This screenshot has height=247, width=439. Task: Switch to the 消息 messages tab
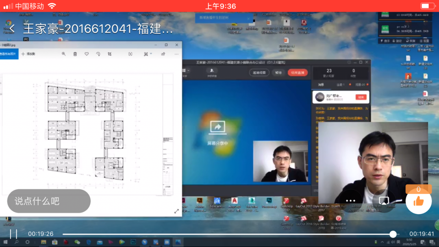(x=321, y=85)
